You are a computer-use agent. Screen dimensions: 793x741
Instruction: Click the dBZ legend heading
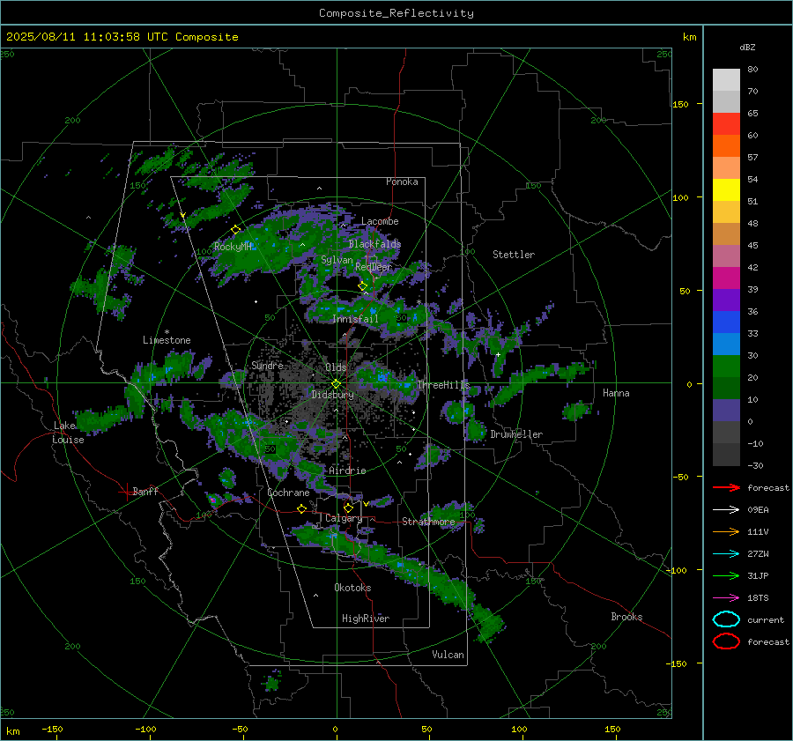747,48
